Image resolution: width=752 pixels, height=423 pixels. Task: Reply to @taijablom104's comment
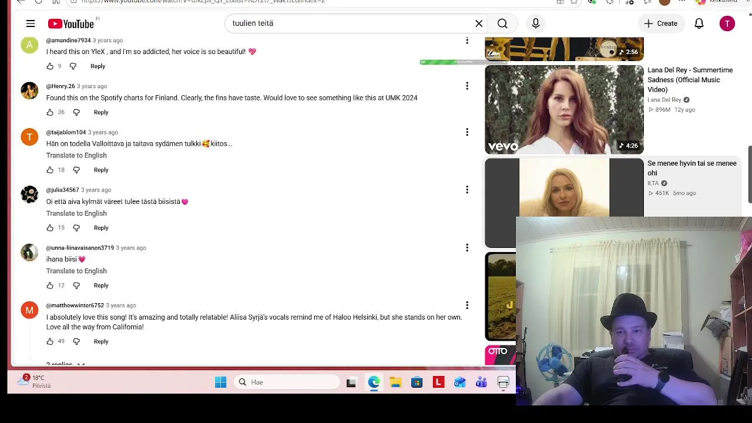click(101, 170)
